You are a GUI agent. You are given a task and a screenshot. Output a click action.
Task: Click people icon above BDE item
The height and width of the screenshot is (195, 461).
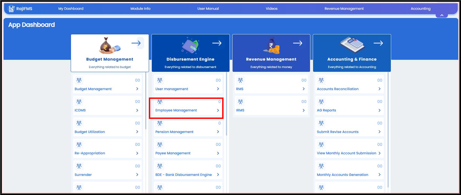160,166
